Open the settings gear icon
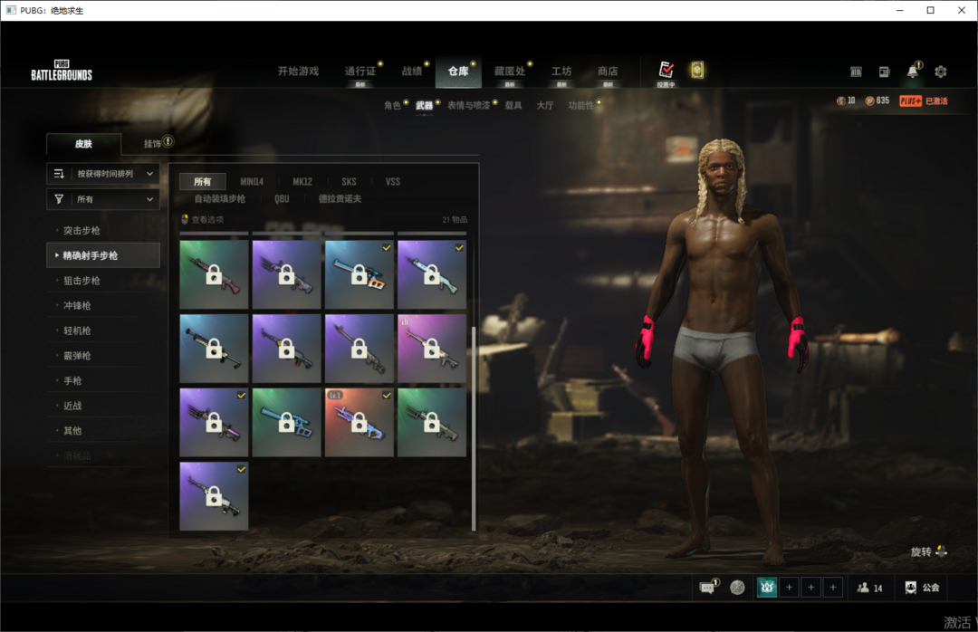 tap(940, 72)
